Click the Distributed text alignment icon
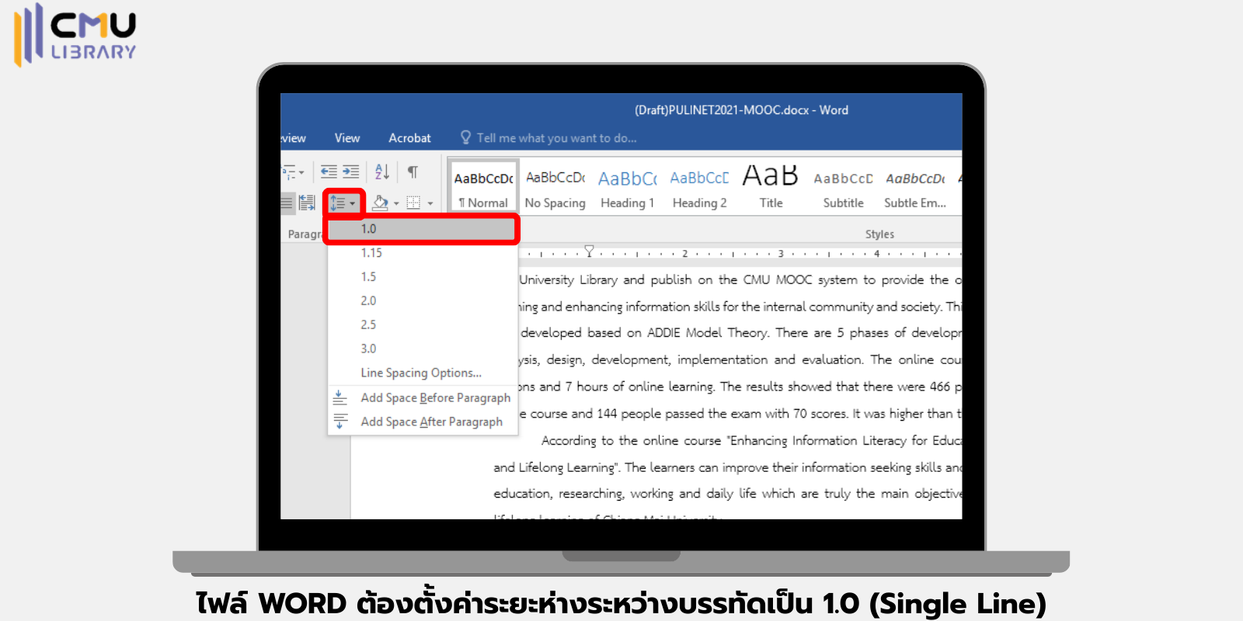 pyautogui.click(x=307, y=203)
